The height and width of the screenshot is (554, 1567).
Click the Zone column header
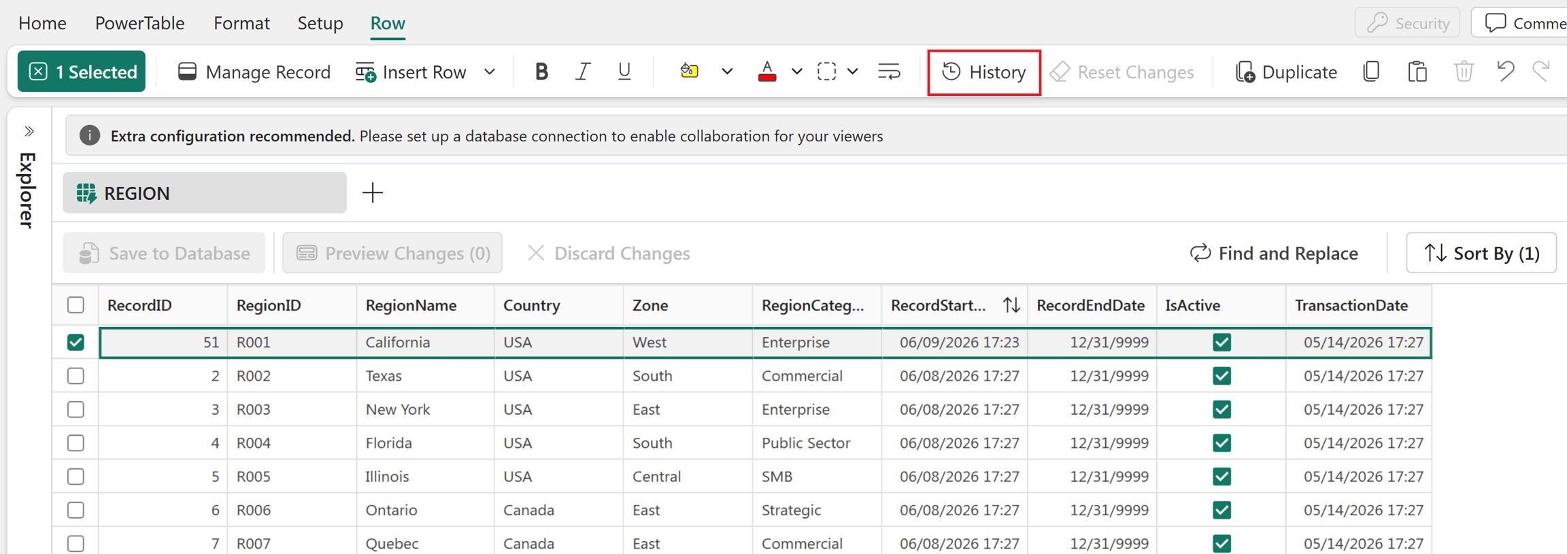tap(688, 305)
